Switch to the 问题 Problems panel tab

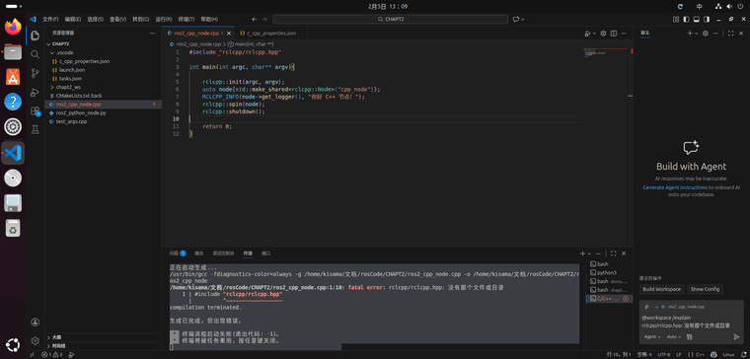point(178,253)
